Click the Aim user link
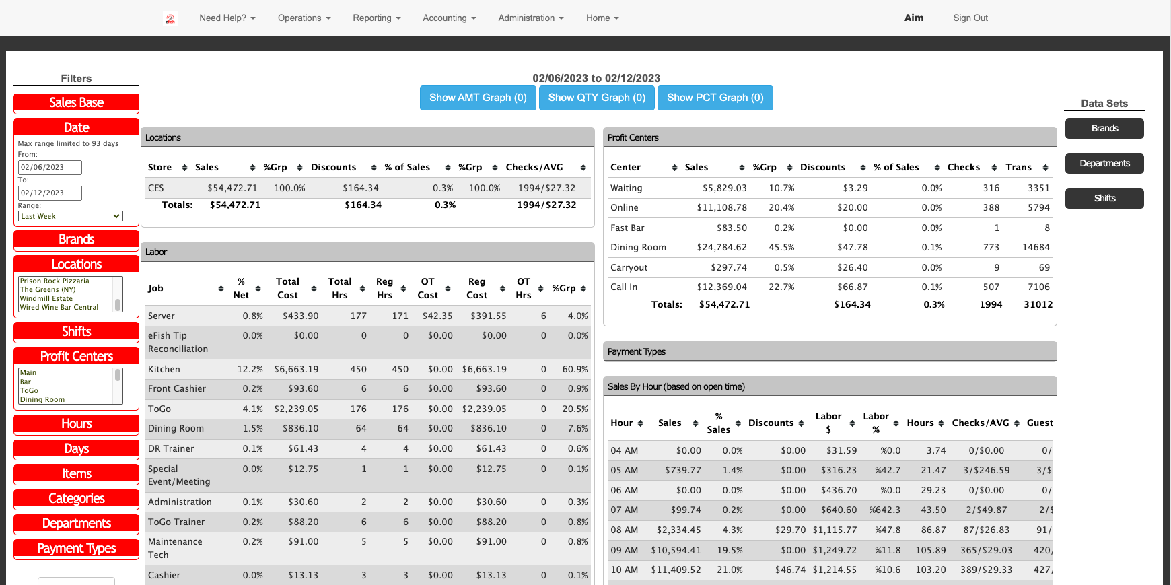This screenshot has width=1171, height=585. [914, 18]
